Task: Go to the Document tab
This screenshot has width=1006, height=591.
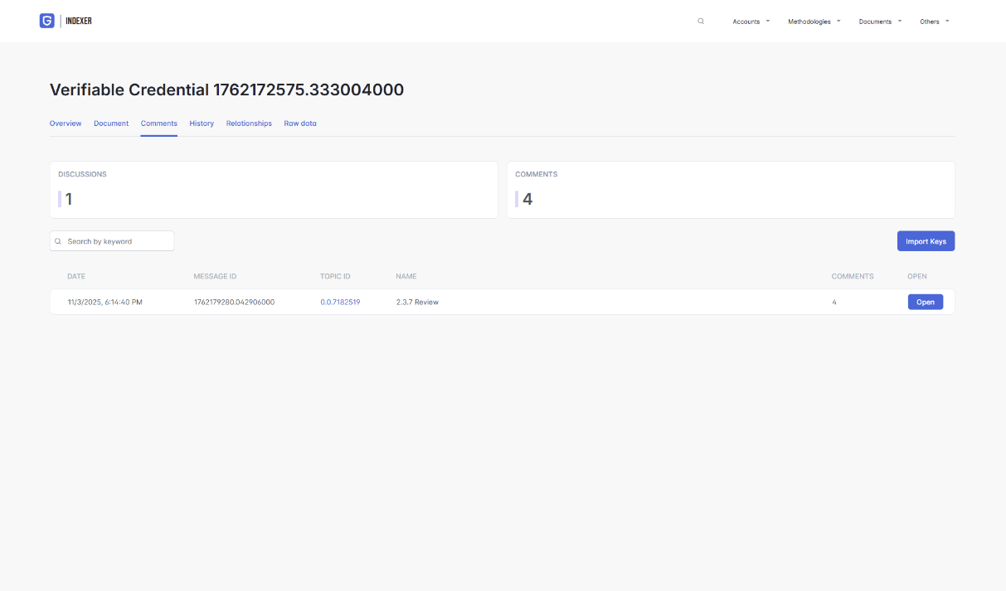Action: [x=111, y=124]
